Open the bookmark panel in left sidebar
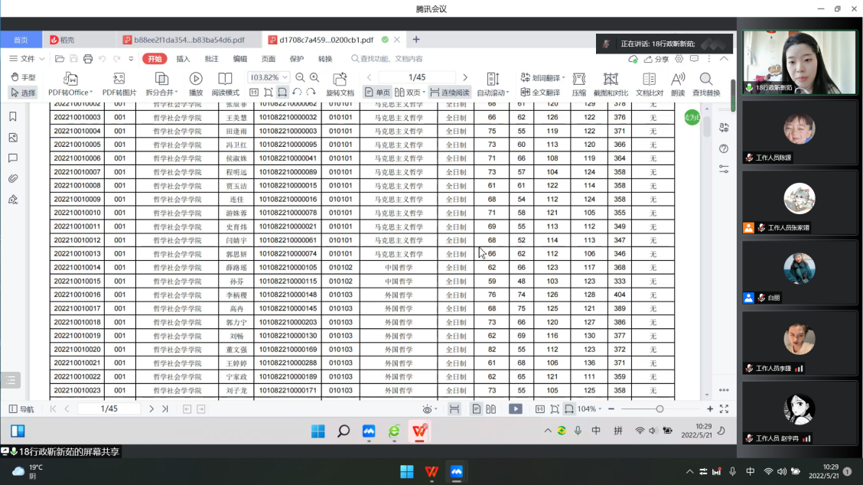The image size is (863, 485). (13, 117)
